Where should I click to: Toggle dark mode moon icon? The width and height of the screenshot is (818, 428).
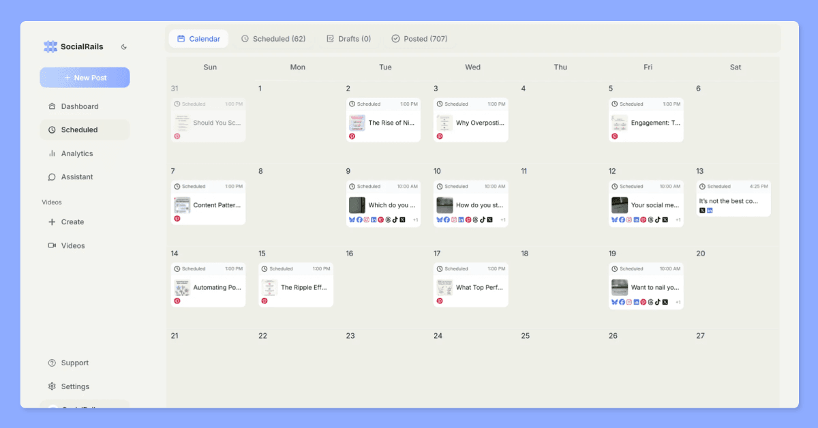pos(123,47)
